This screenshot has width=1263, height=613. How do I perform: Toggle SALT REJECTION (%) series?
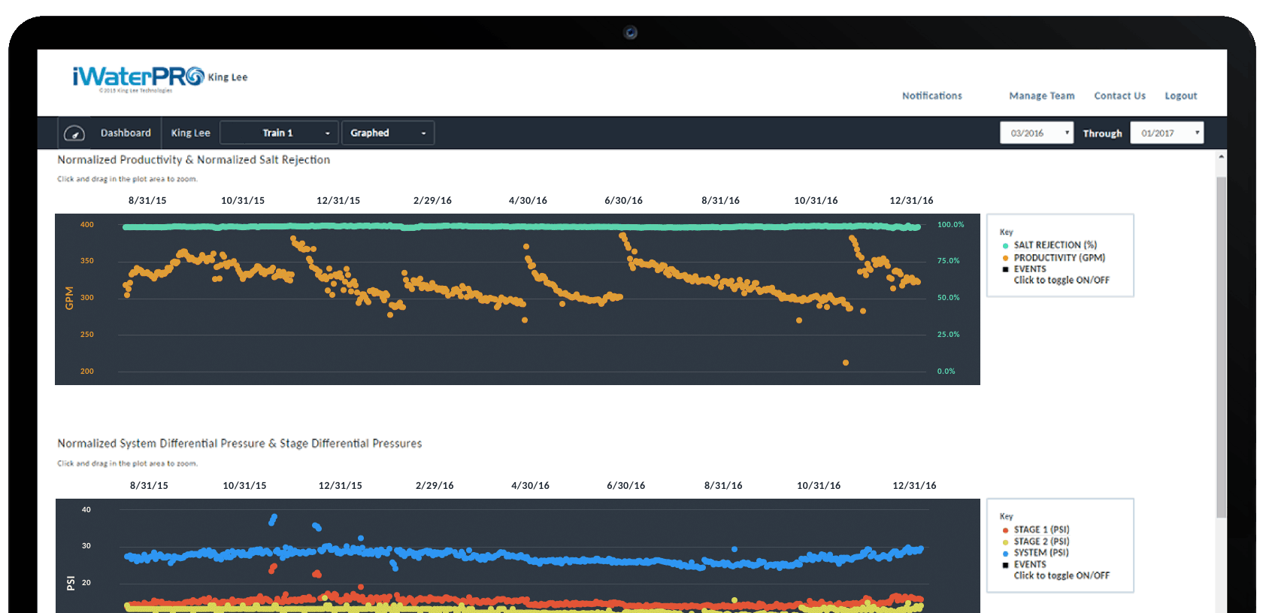[1055, 245]
